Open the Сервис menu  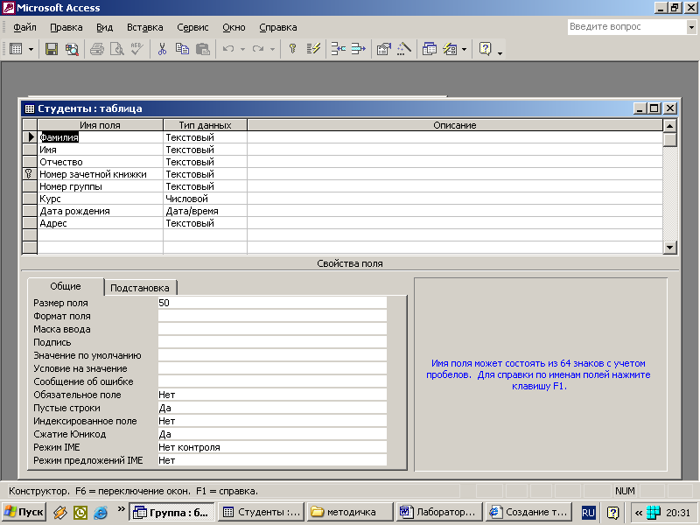tap(192, 27)
